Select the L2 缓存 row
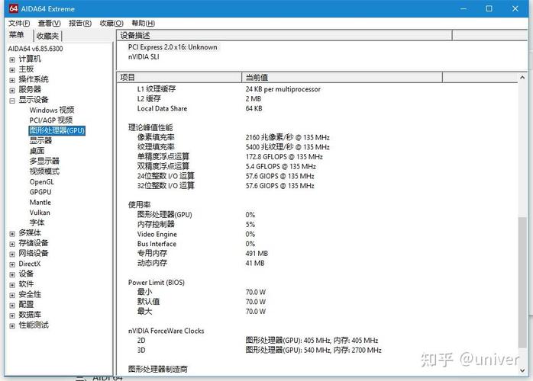Viewport: 533px width, 381px height. click(x=199, y=99)
